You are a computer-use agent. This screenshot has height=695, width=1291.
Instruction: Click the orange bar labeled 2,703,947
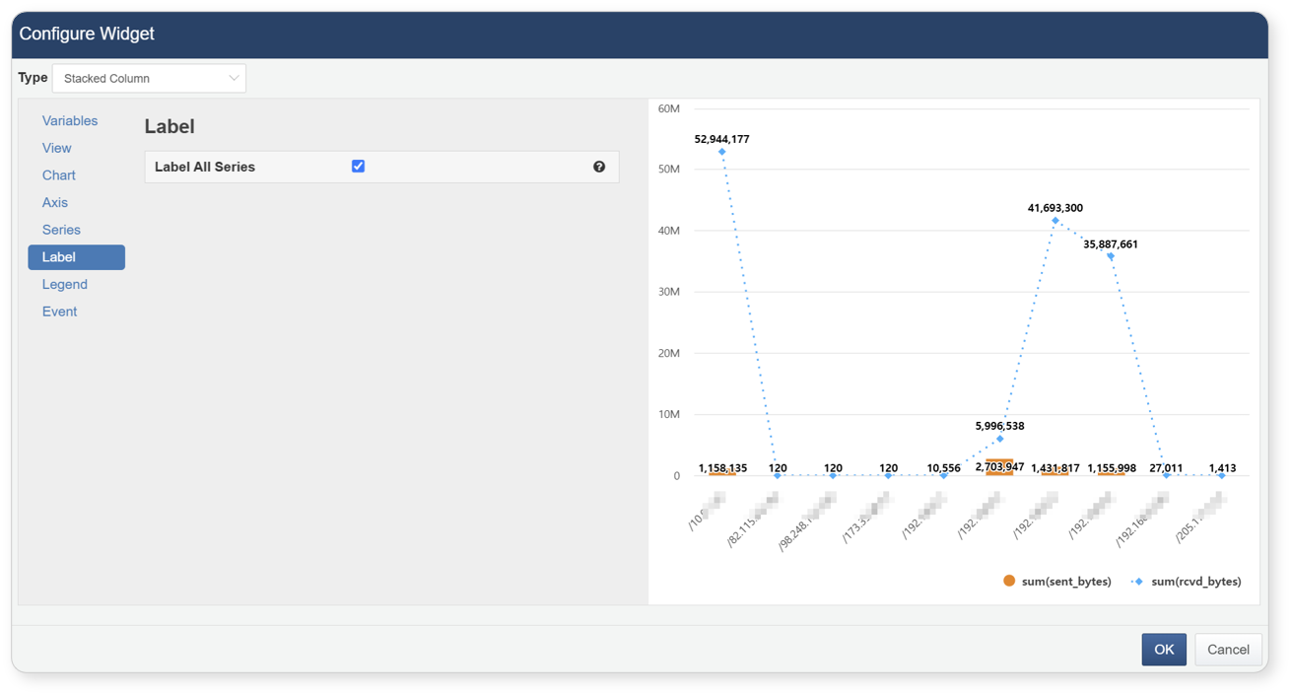[999, 471]
